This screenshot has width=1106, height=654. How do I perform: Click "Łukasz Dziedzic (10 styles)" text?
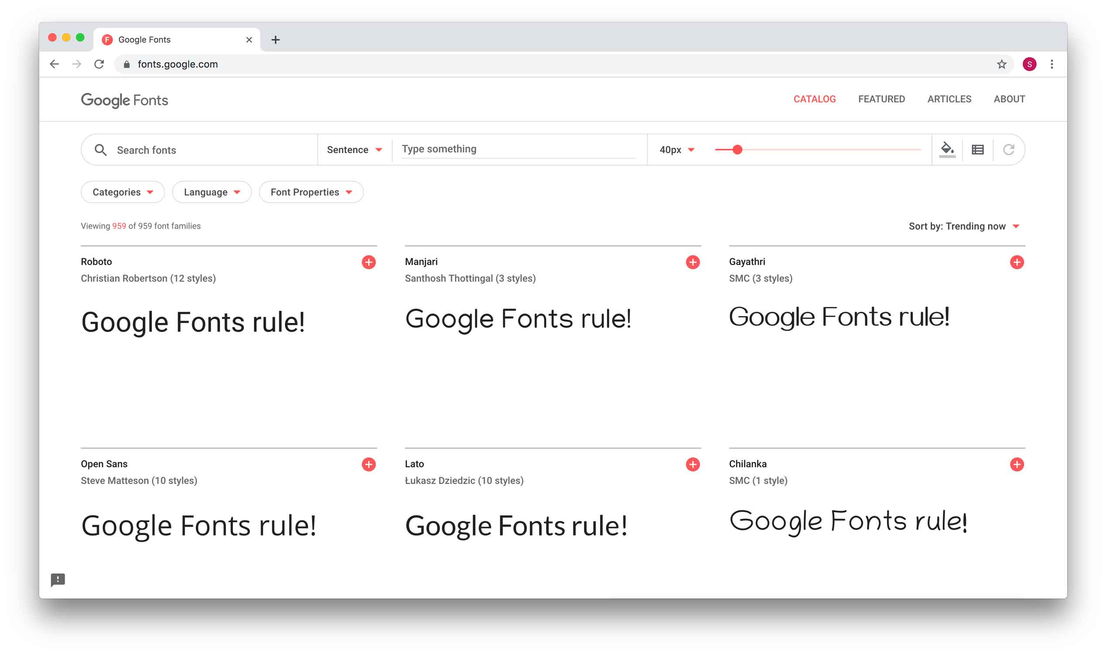pyautogui.click(x=464, y=480)
